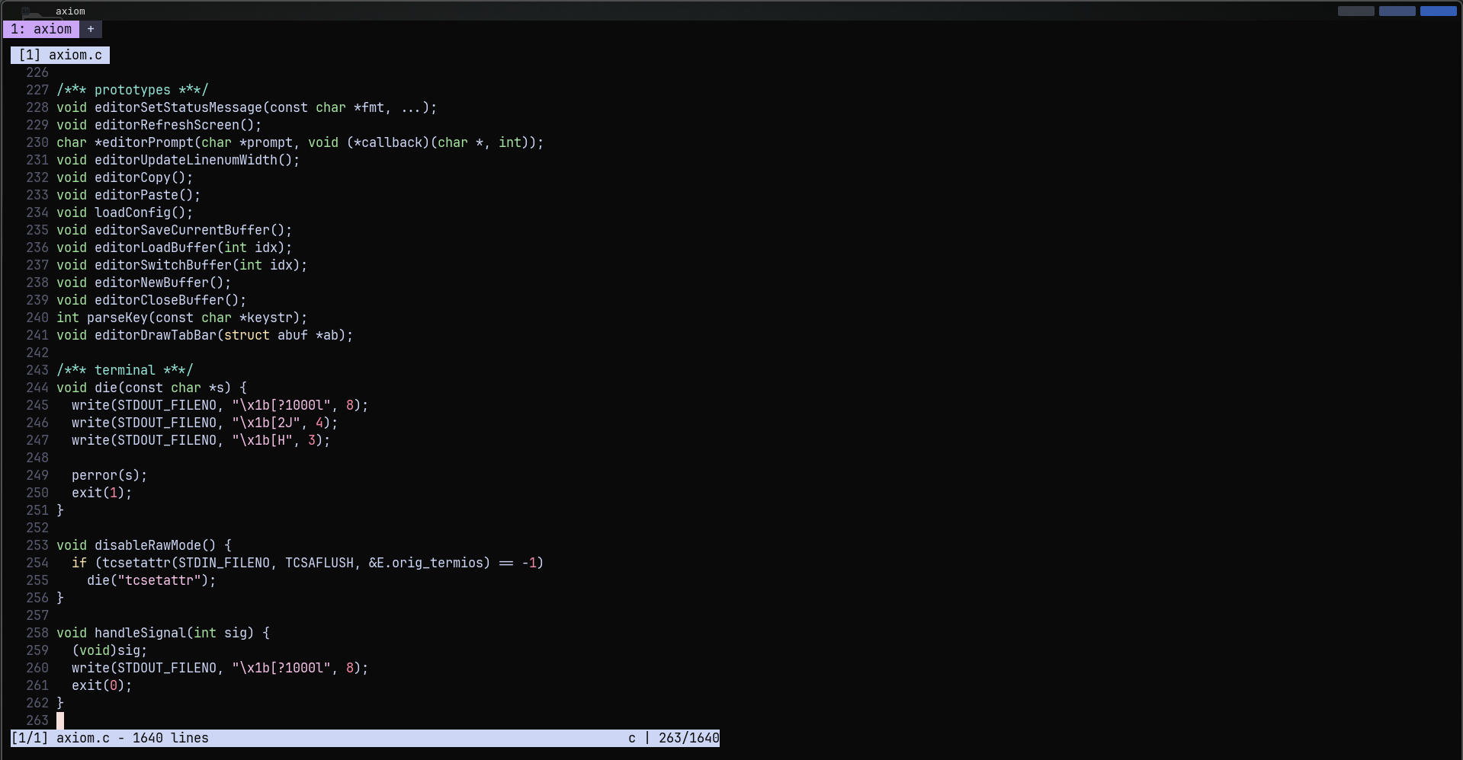
Task: Click "axiom.c - 1640 lines" in status bar
Action: [x=132, y=738]
